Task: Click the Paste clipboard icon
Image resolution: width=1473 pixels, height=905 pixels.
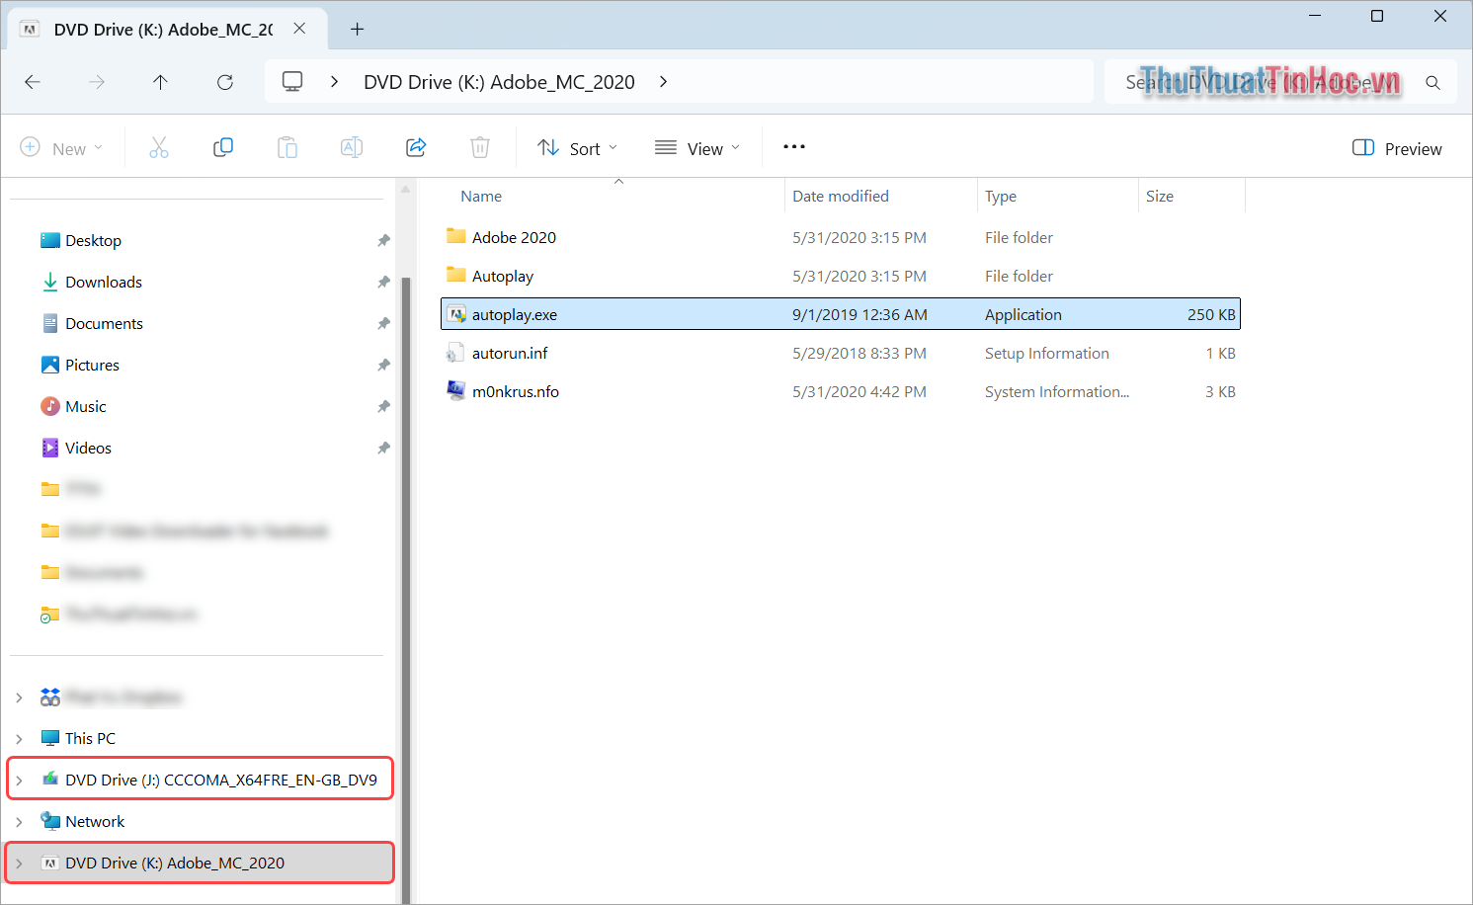Action: 287,148
